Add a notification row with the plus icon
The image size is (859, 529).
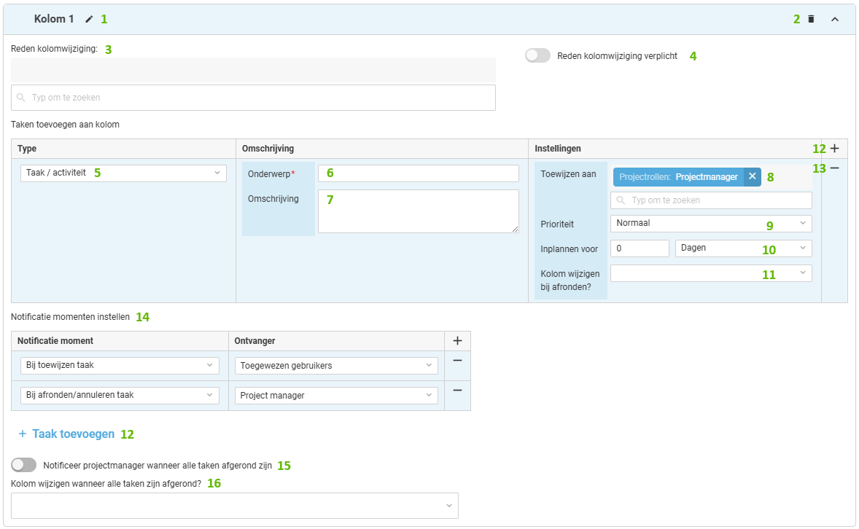click(x=457, y=341)
